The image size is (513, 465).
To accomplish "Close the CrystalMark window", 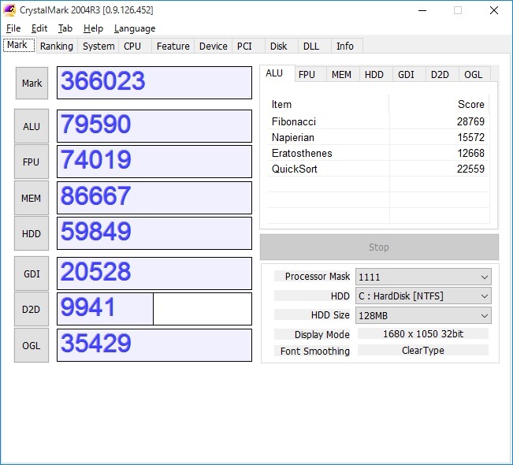I will (494, 10).
